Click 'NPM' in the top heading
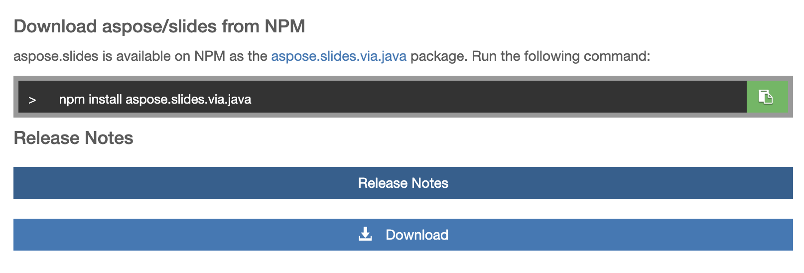The height and width of the screenshot is (273, 804). 284,26
